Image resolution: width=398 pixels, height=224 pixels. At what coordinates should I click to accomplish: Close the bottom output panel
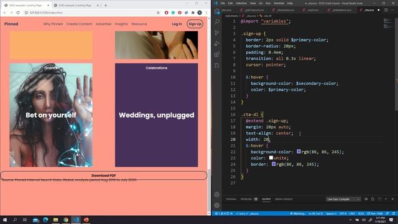[x=392, y=199]
